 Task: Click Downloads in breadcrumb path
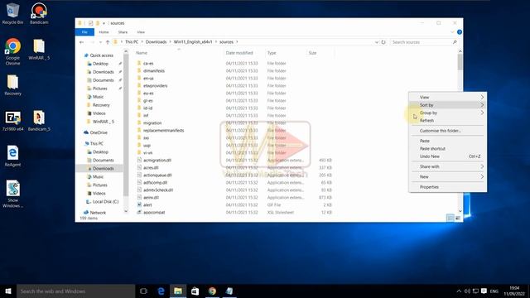pyautogui.click(x=156, y=42)
